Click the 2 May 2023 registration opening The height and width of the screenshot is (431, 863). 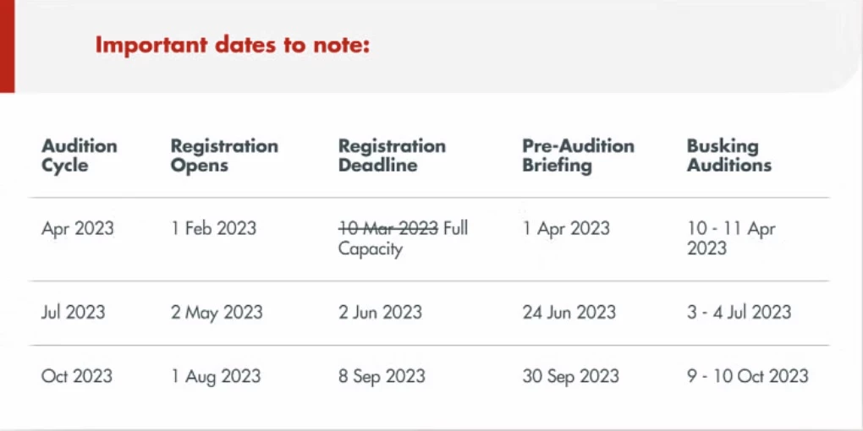click(x=217, y=313)
